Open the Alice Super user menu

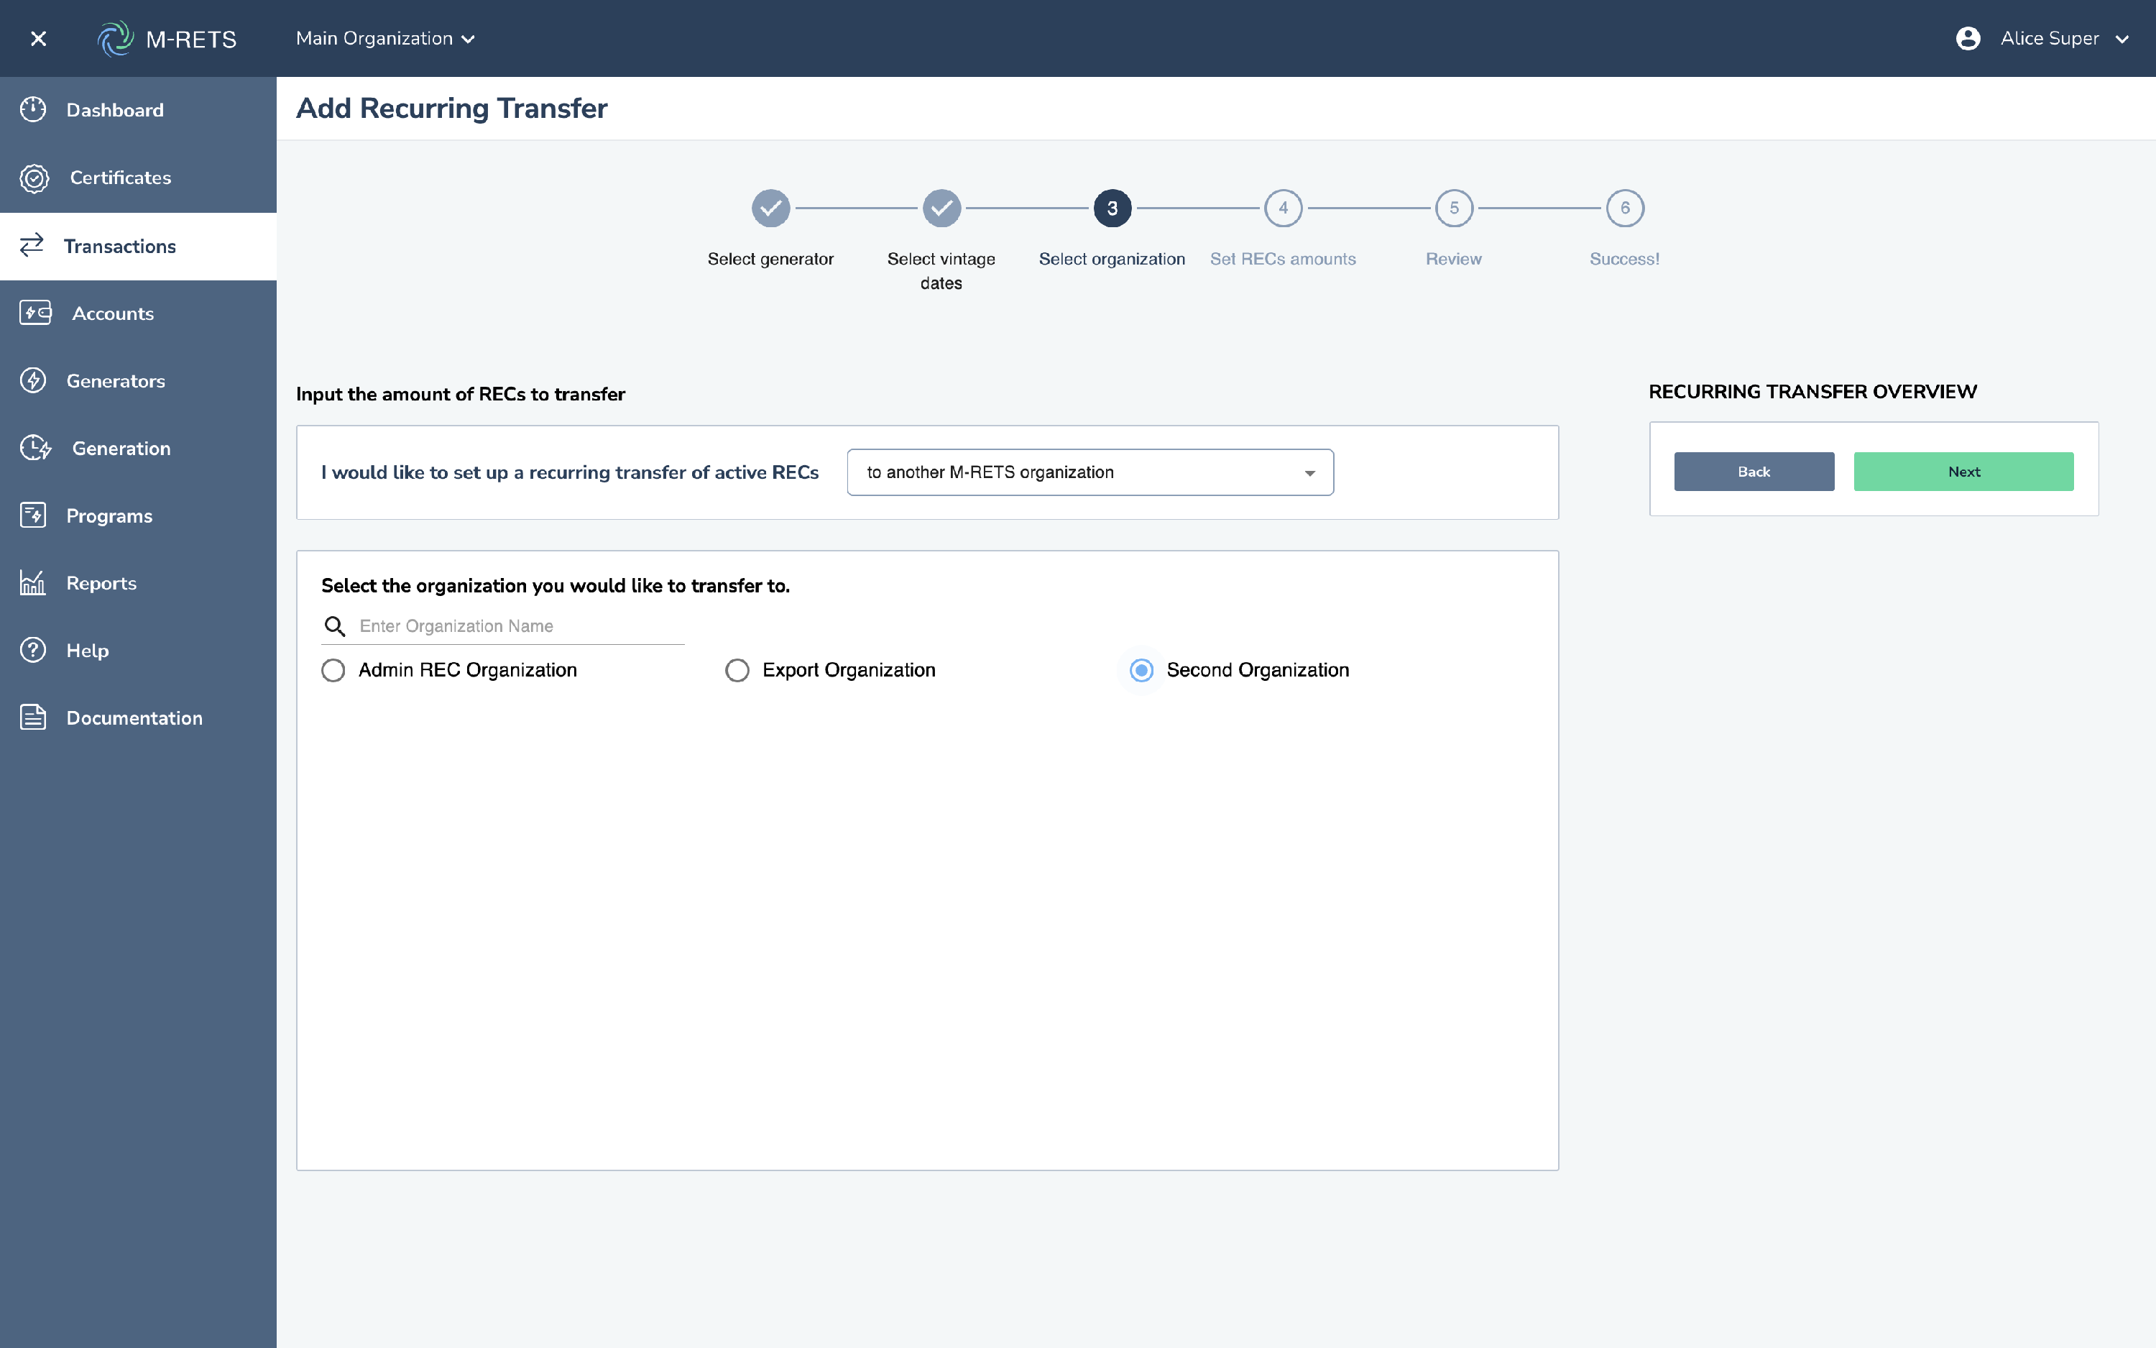pyautogui.click(x=2042, y=38)
